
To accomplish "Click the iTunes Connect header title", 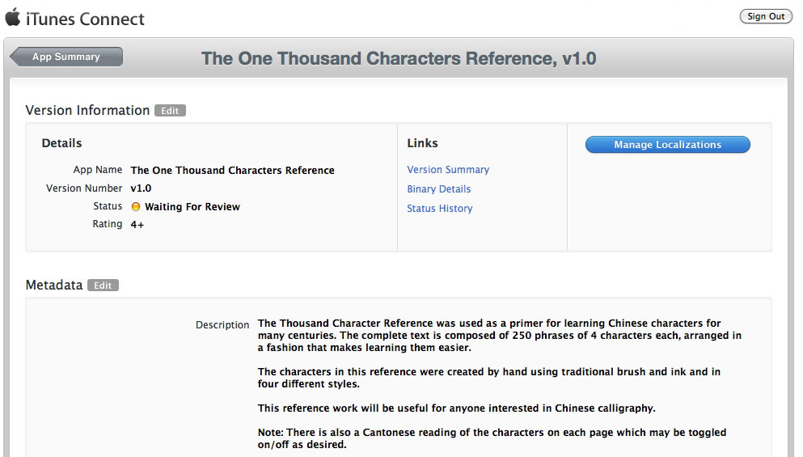I will [85, 19].
